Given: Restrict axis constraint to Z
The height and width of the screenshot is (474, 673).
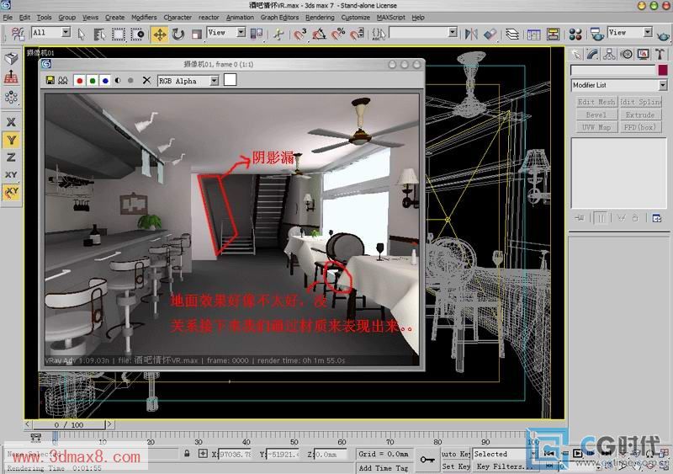Looking at the screenshot, I should tap(11, 157).
